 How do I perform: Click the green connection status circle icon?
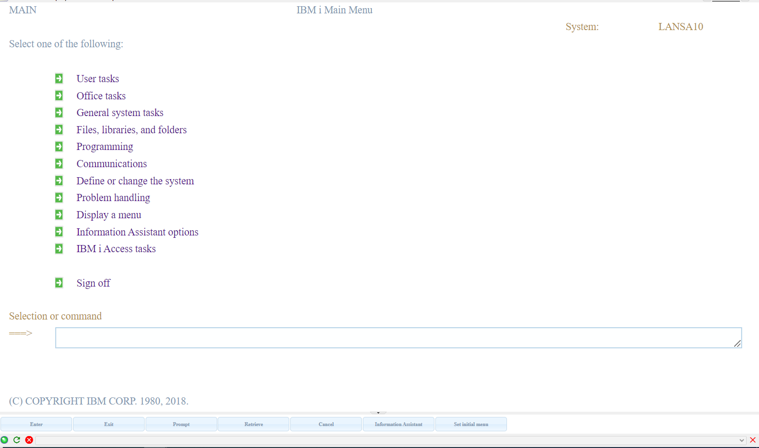pos(5,440)
